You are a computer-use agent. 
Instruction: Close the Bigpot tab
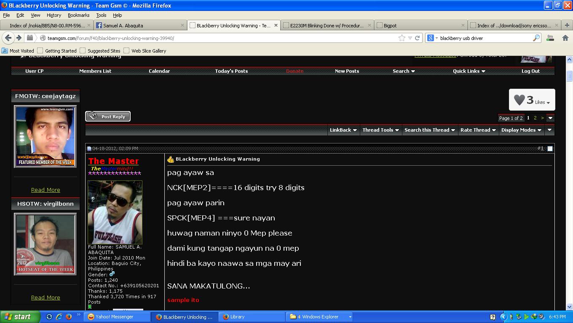pos(463,25)
